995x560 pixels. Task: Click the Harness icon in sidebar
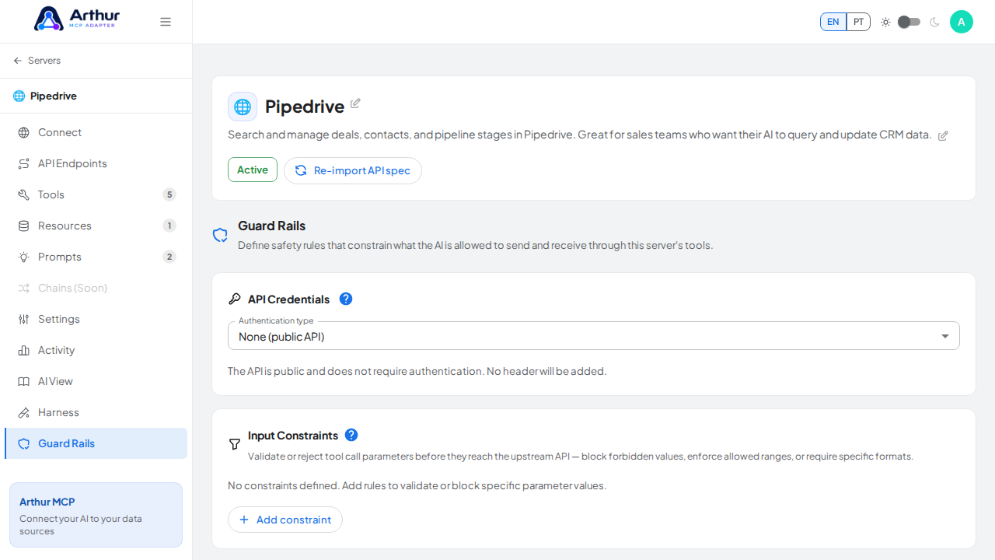coord(24,413)
